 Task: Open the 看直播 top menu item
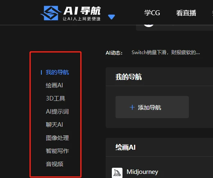186,13
